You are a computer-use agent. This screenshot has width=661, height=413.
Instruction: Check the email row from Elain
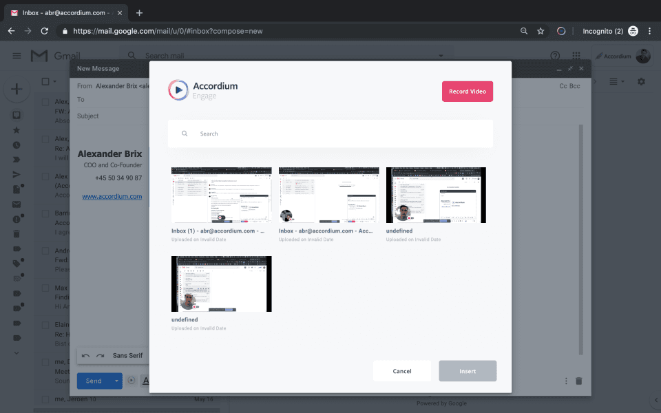pyautogui.click(x=45, y=325)
